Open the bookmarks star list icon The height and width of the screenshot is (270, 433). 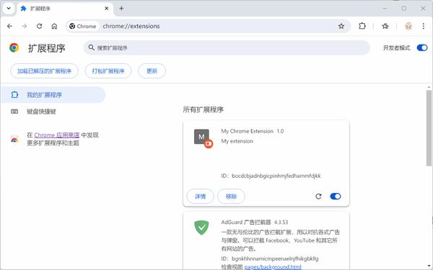click(385, 26)
